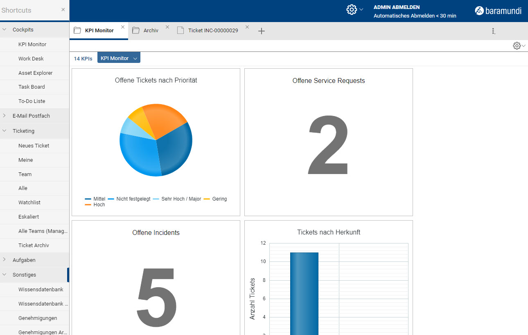Click the ADMIN ABMELDEN logout link
The height and width of the screenshot is (335, 528).
pyautogui.click(x=396, y=7)
